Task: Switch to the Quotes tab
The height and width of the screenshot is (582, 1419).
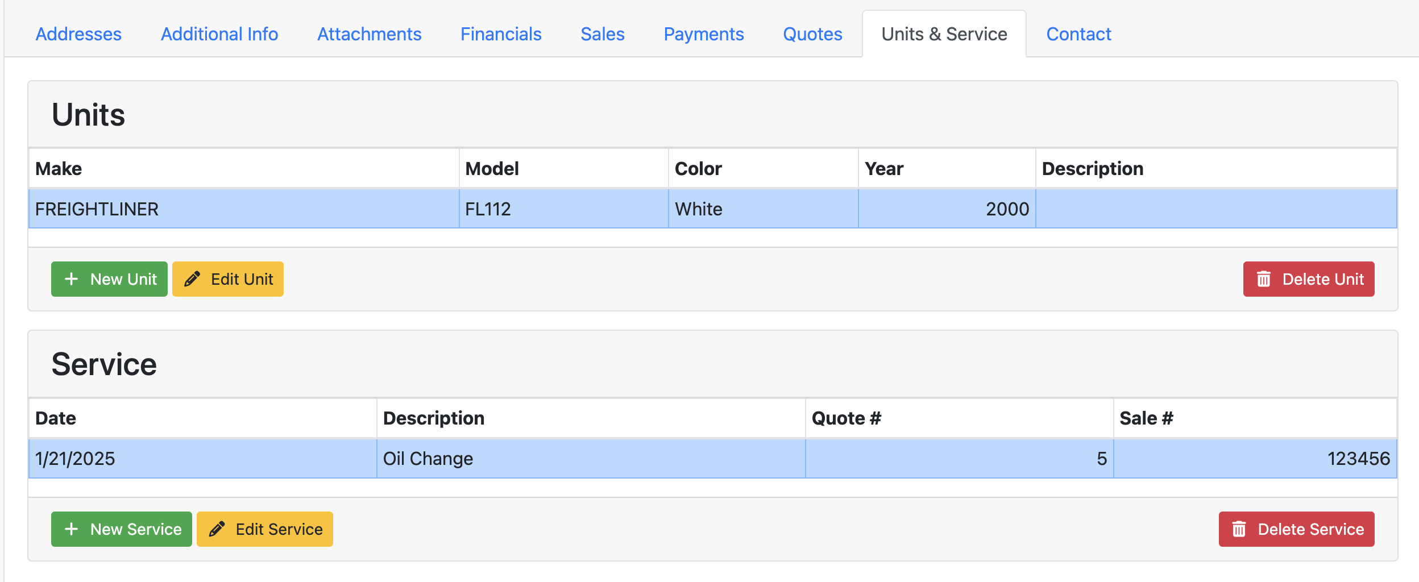Action: (812, 34)
